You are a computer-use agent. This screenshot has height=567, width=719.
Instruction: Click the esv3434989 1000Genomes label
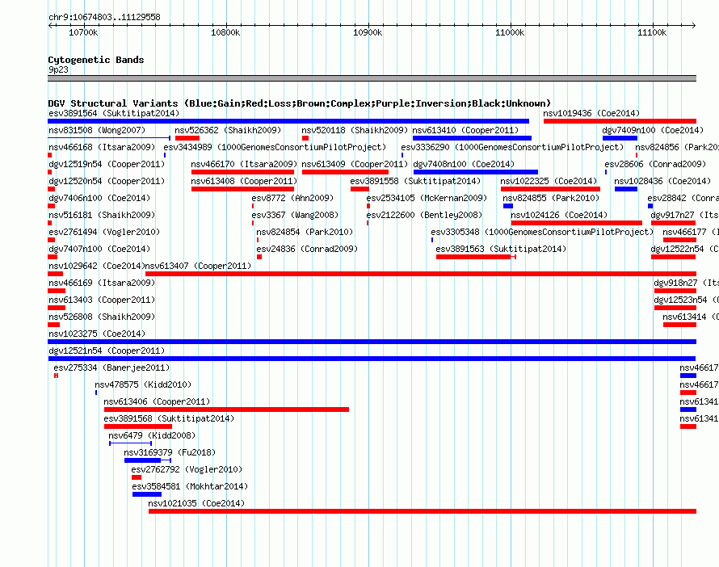pyautogui.click(x=275, y=147)
